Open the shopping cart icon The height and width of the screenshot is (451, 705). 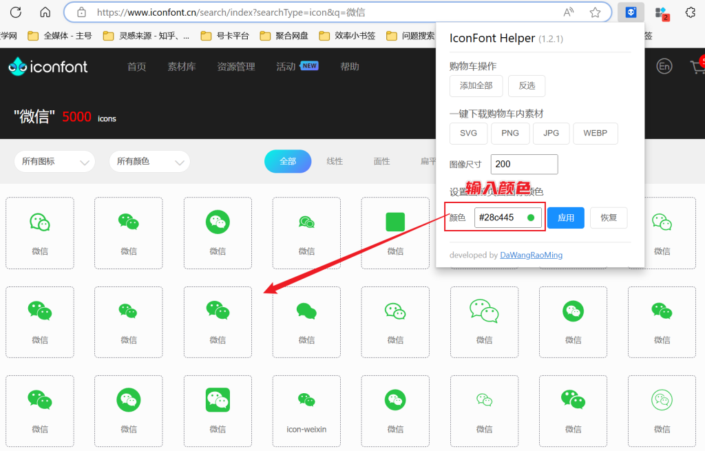[x=699, y=66]
